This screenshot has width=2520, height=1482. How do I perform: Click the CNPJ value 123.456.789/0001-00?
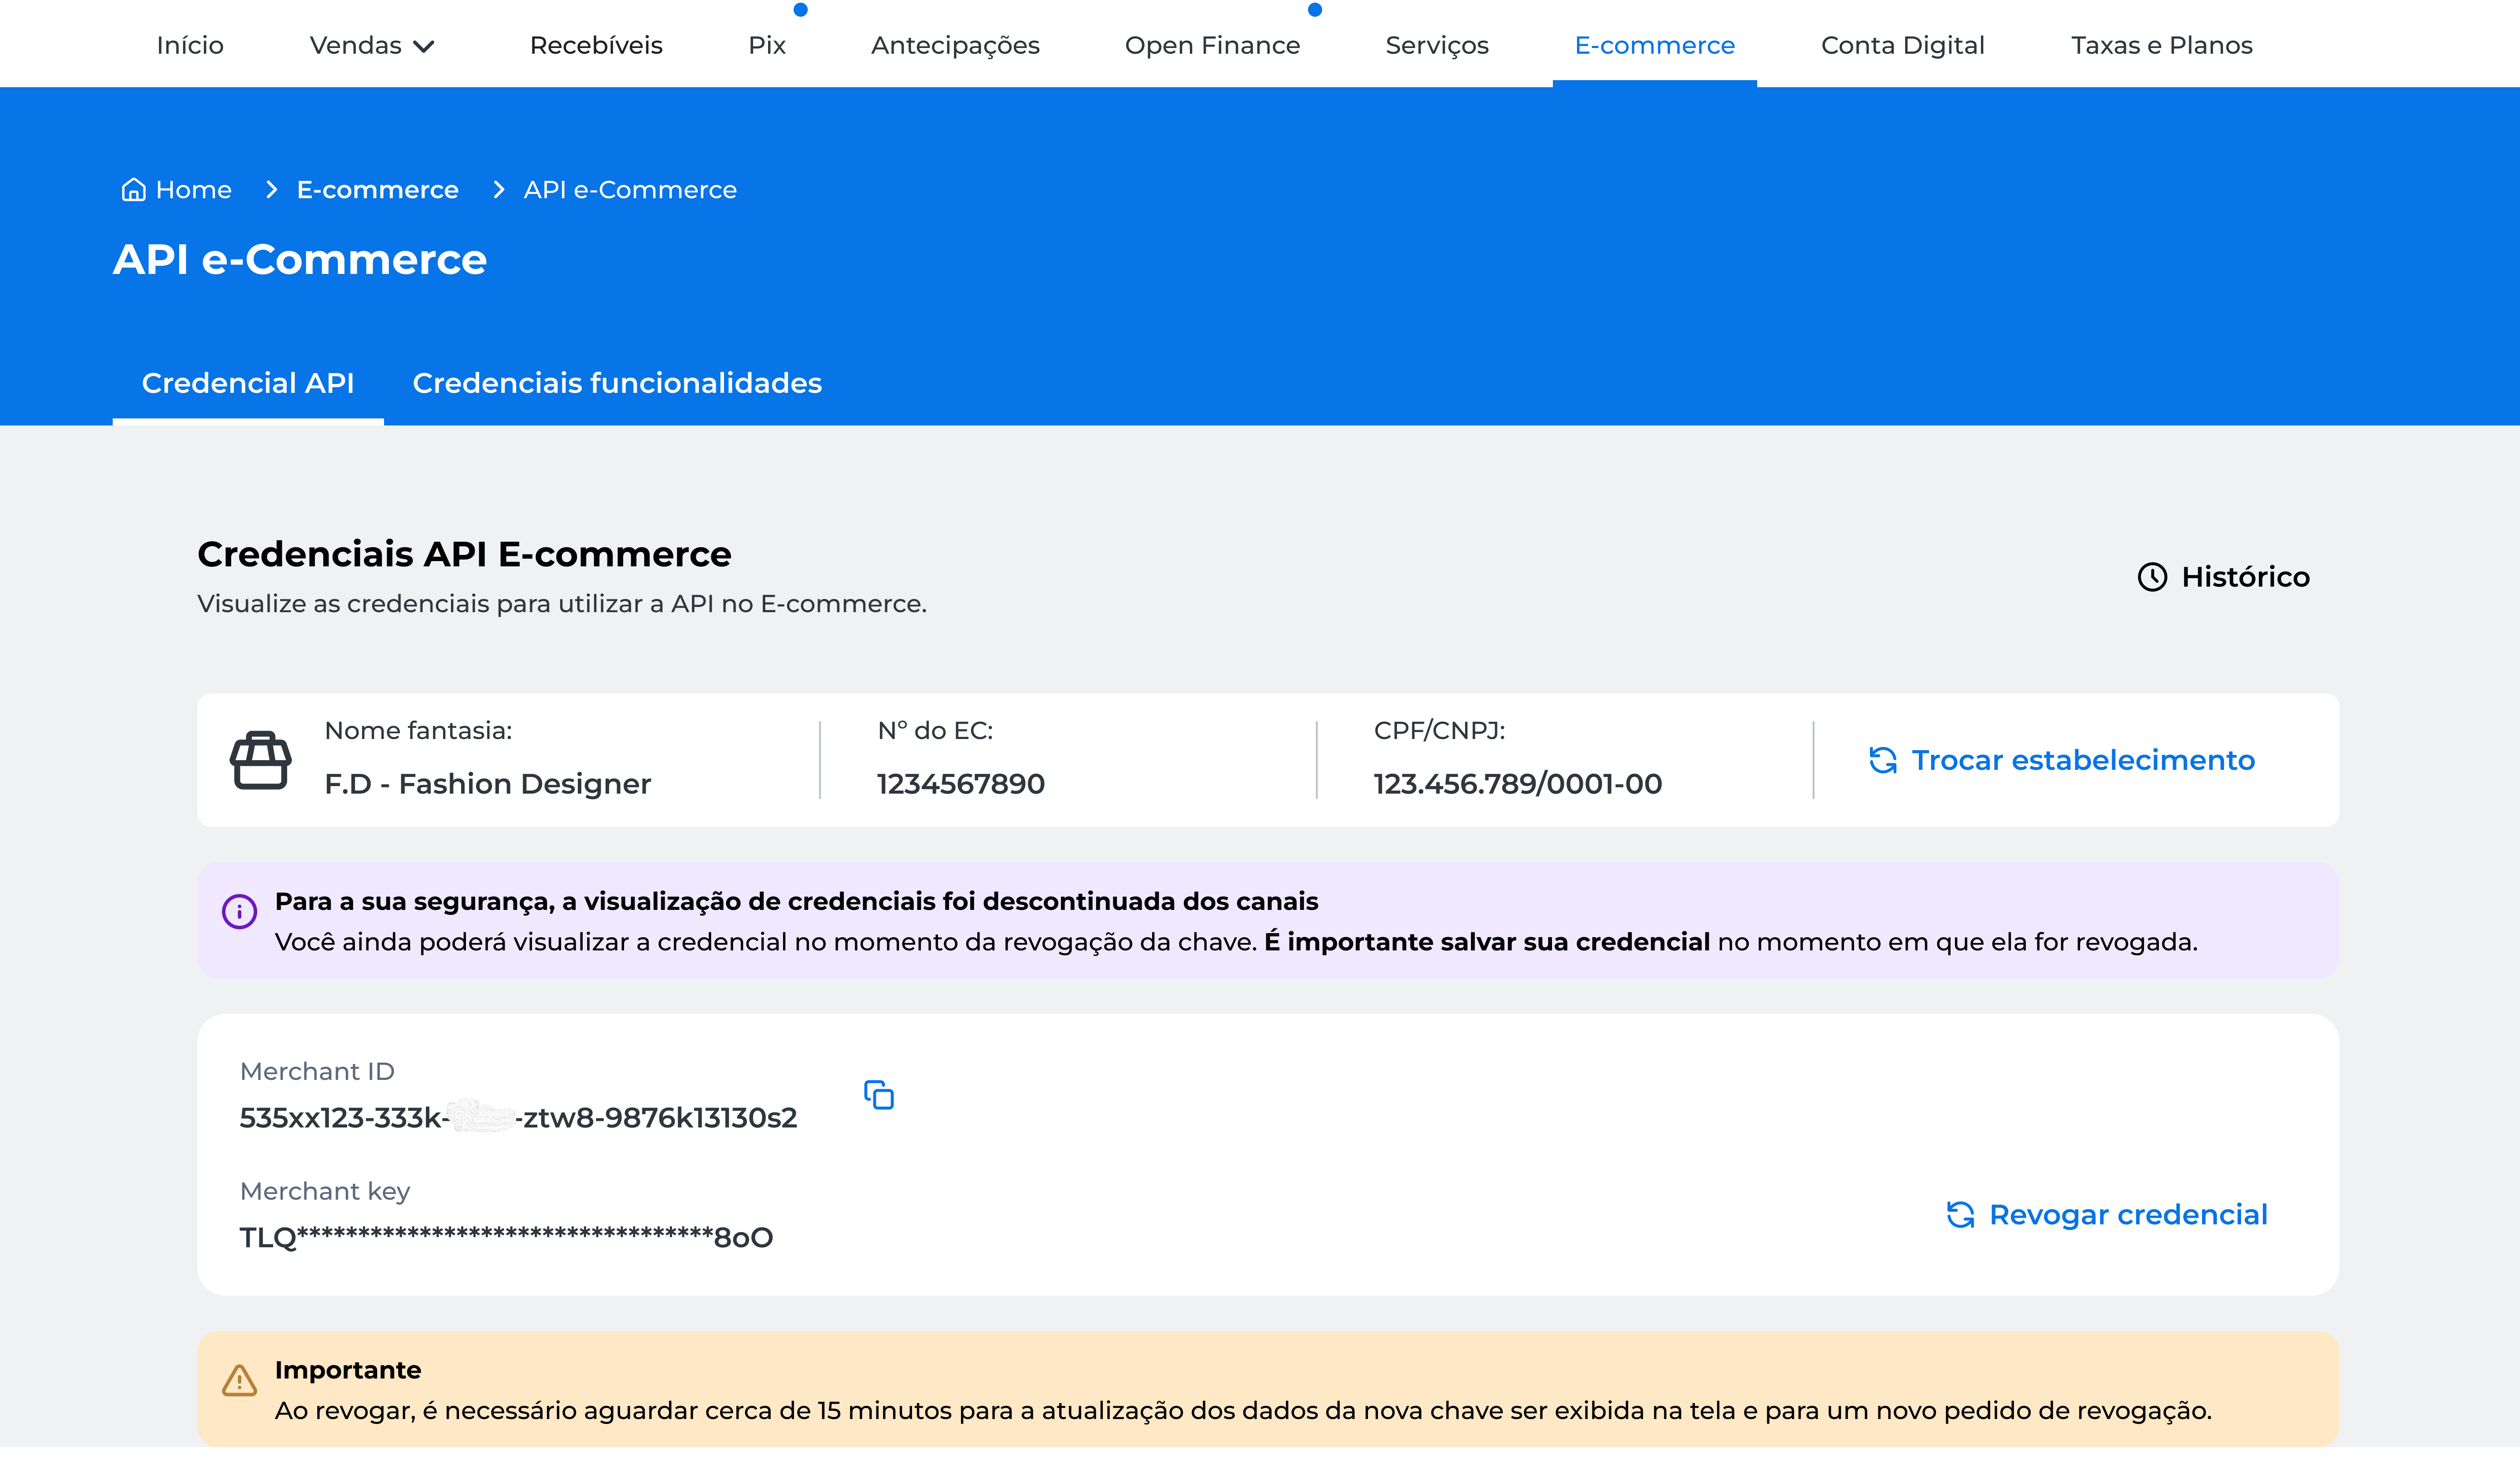tap(1517, 783)
